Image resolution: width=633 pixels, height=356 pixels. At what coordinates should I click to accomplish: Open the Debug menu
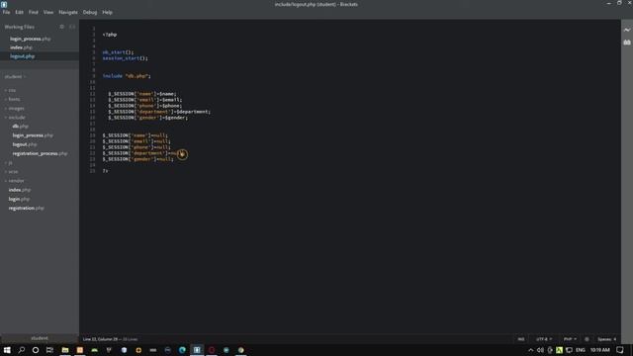[90, 12]
